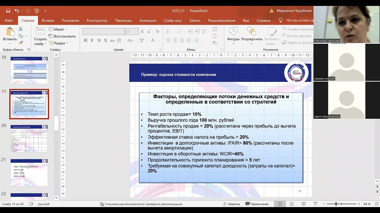
Task: Switch to the Переходы ribbon tab
Action: click(x=123, y=20)
